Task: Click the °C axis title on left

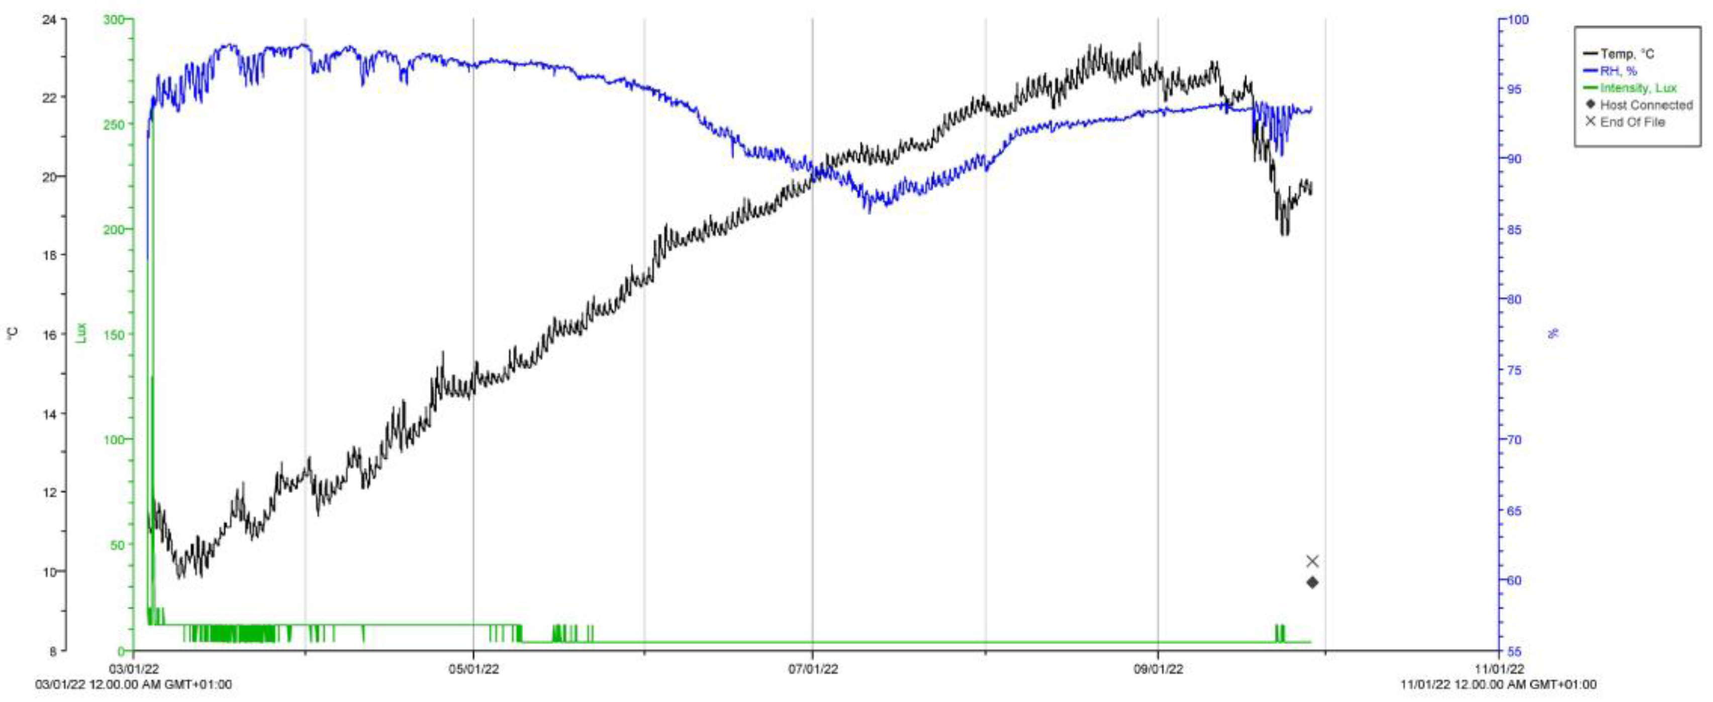Action: pyautogui.click(x=12, y=334)
